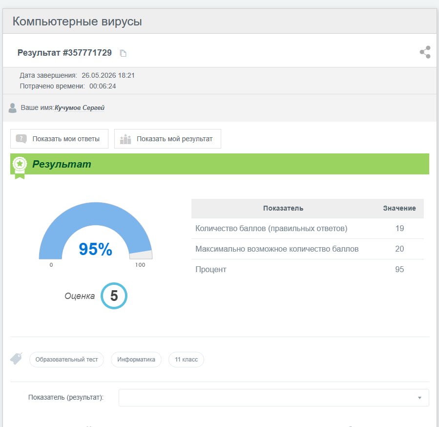Click the user avatar icon
The image size is (439, 427).
12,108
